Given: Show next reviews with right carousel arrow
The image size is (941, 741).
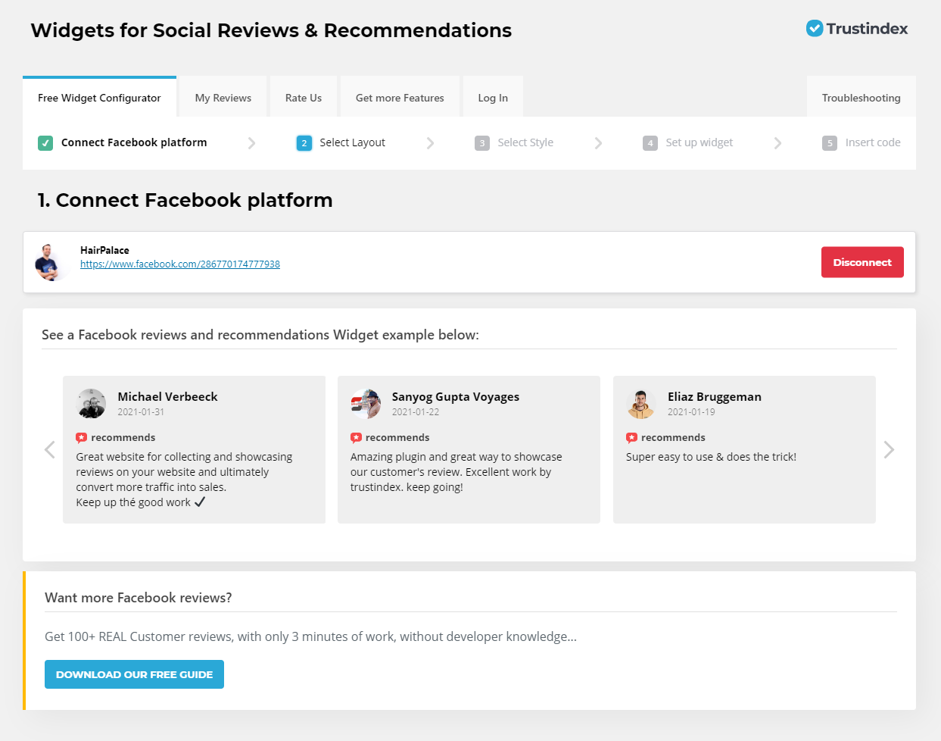Looking at the screenshot, I should tap(890, 450).
